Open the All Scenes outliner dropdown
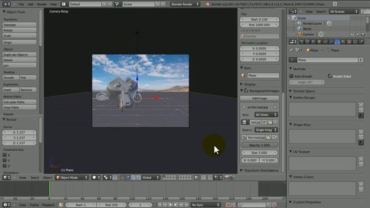Screen dimensions: 370x208 pos(343,12)
